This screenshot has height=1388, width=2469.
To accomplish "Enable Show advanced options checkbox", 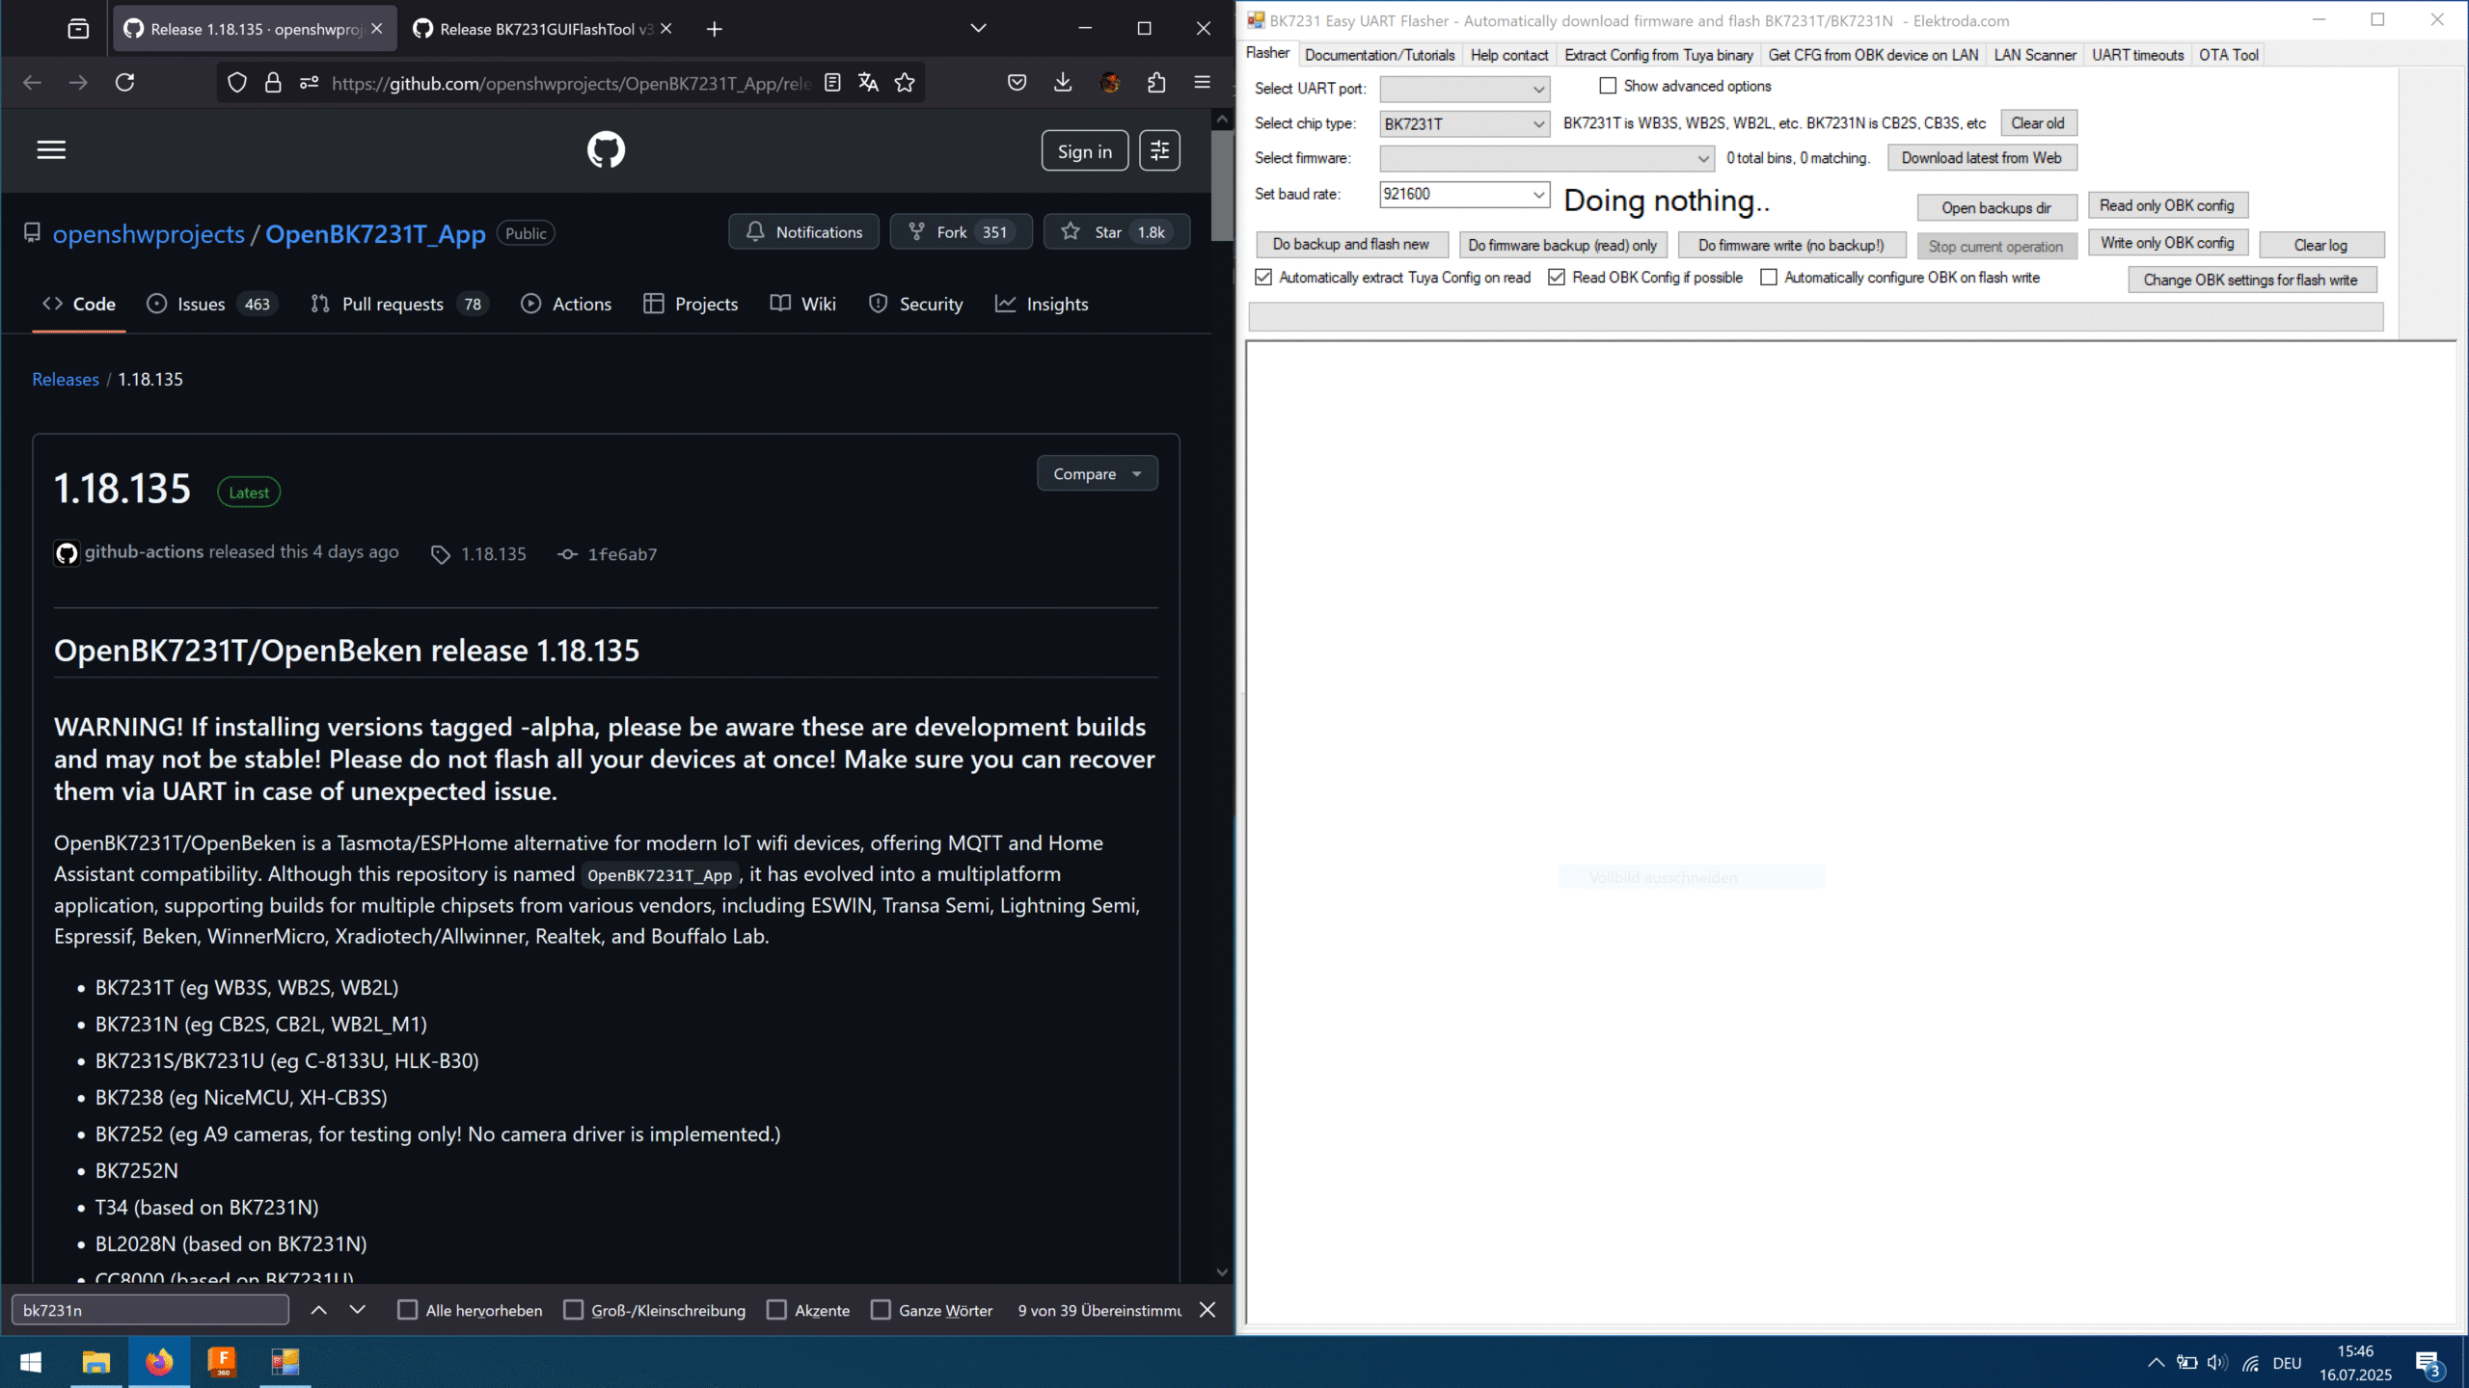I will point(1608,86).
